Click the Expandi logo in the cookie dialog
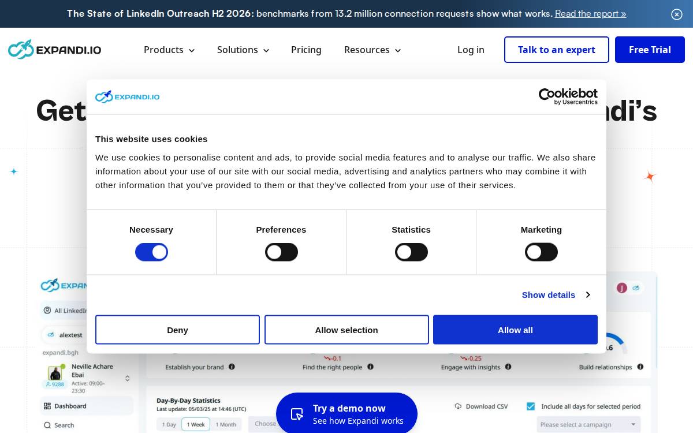This screenshot has height=433, width=693. [x=128, y=96]
